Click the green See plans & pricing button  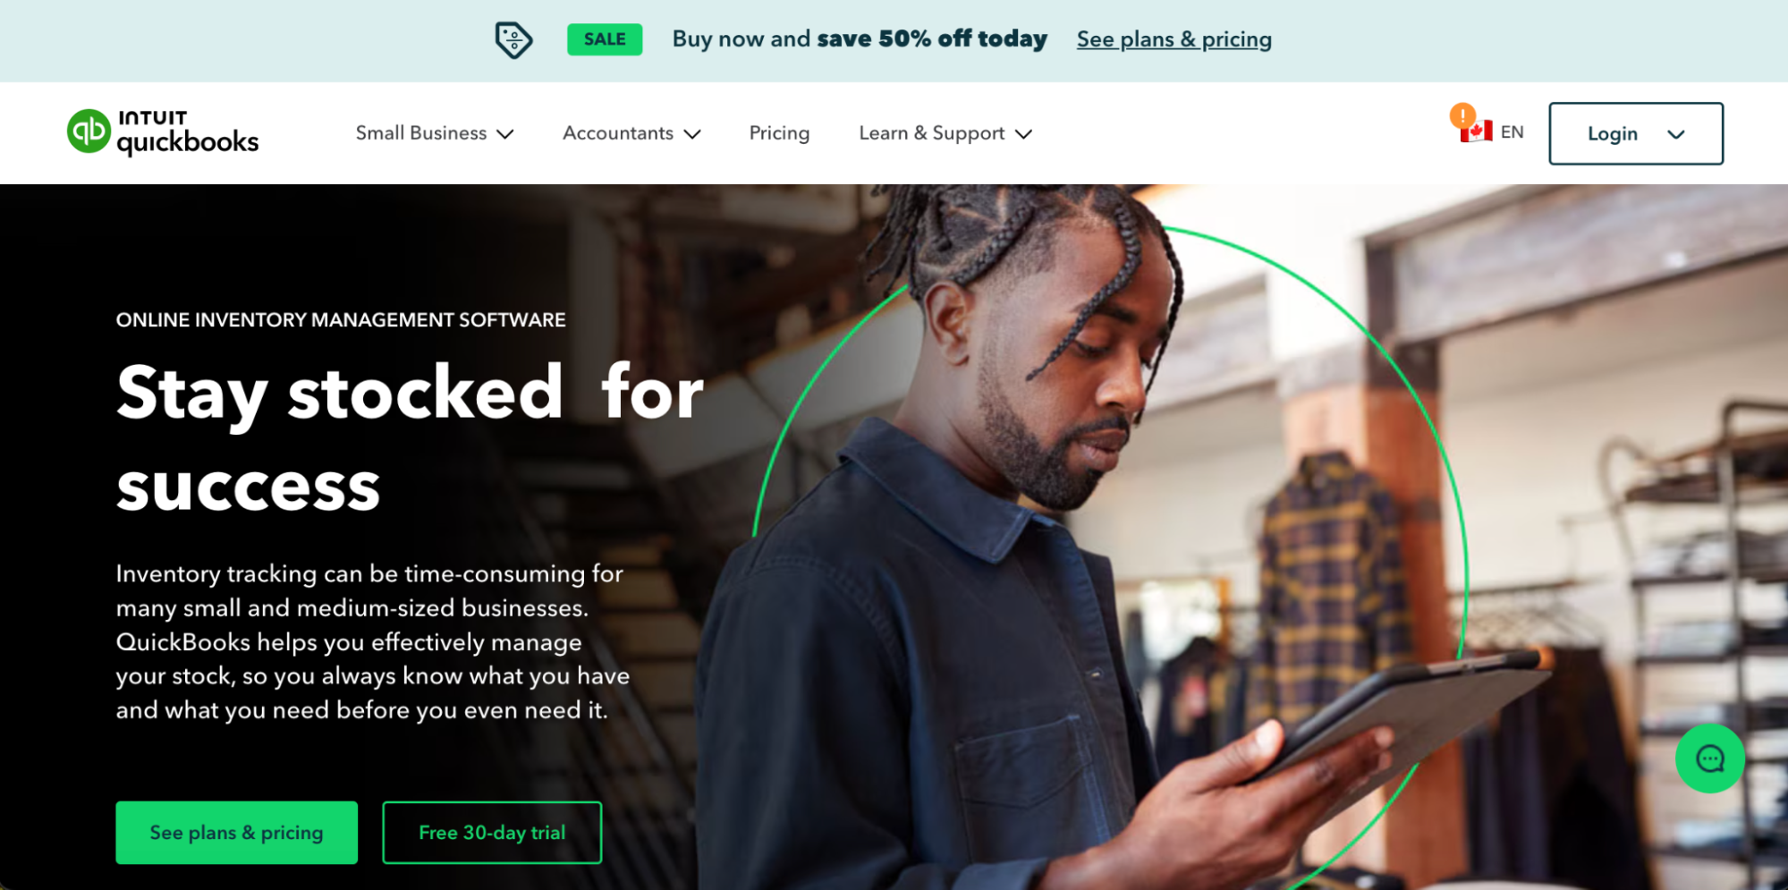coord(237,833)
